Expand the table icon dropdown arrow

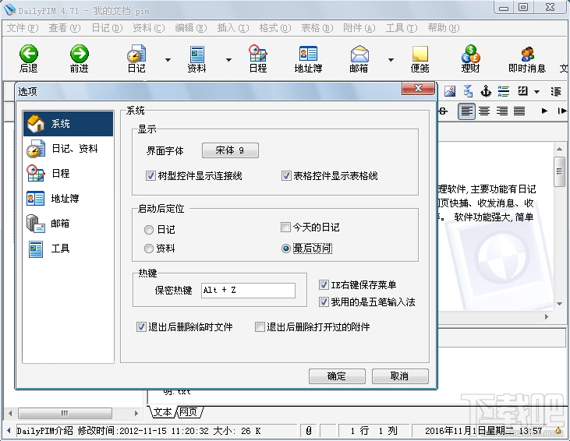[537, 92]
